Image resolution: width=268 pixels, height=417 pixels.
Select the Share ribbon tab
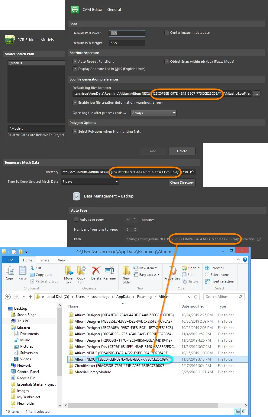tap(45, 260)
